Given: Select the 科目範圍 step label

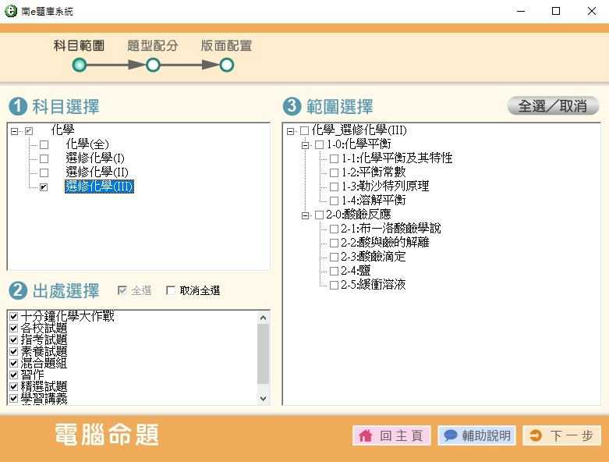Looking at the screenshot, I should click(79, 46).
